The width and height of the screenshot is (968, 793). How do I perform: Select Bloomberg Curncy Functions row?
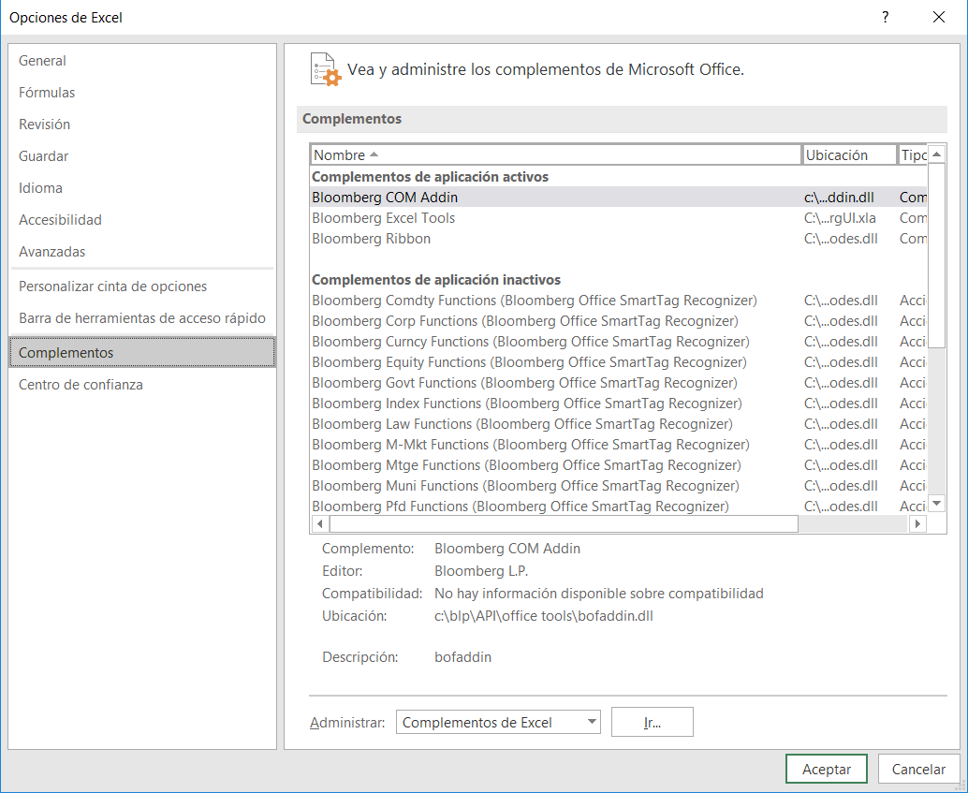618,342
